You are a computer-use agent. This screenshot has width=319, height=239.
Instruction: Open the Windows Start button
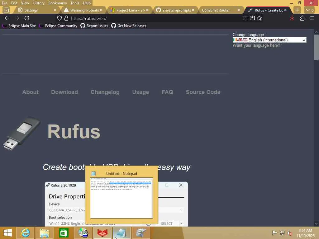click(8, 233)
